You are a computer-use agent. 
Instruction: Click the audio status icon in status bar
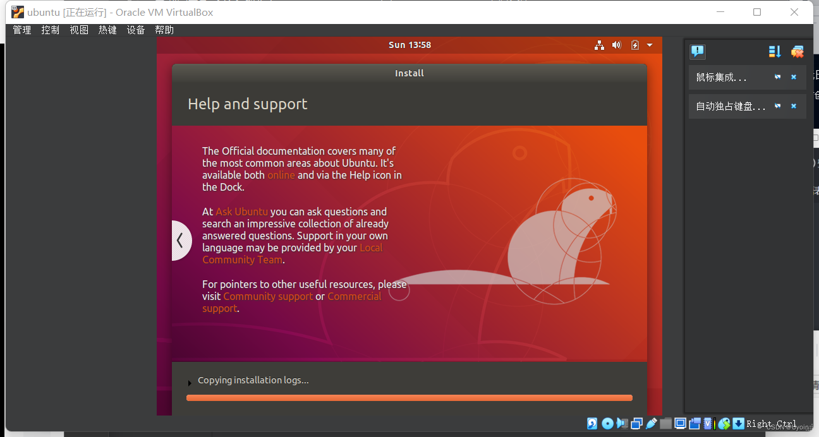tap(622, 423)
